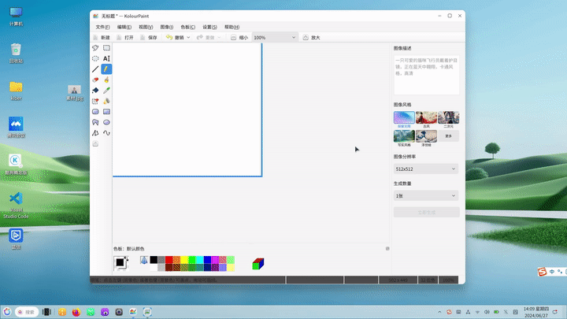Select the Flood Fill tool
Viewport: 567px width, 319px height.
click(95, 91)
